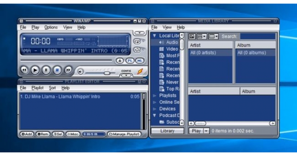Open the Playlist Editor's Playlist menu
The height and width of the screenshot is (156, 297).
[38, 88]
